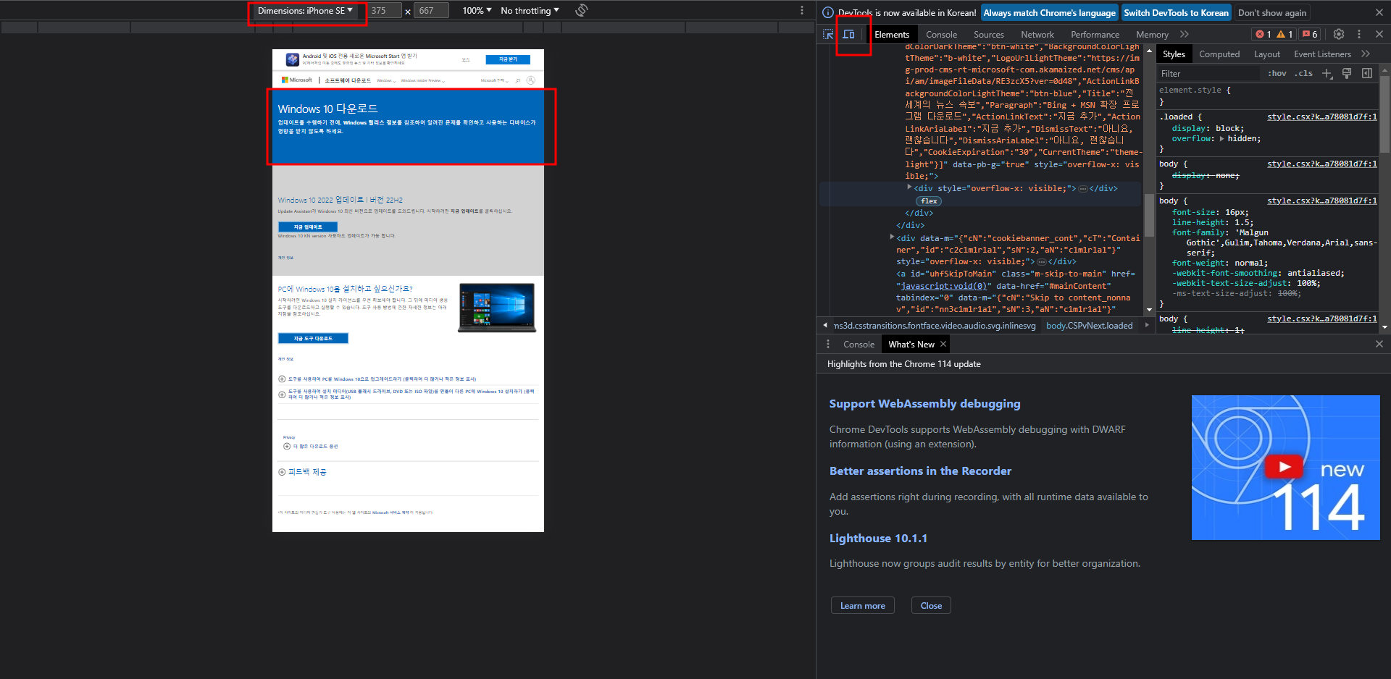The image size is (1391, 679).
Task: Click the account avatar icon on page
Action: [531, 80]
